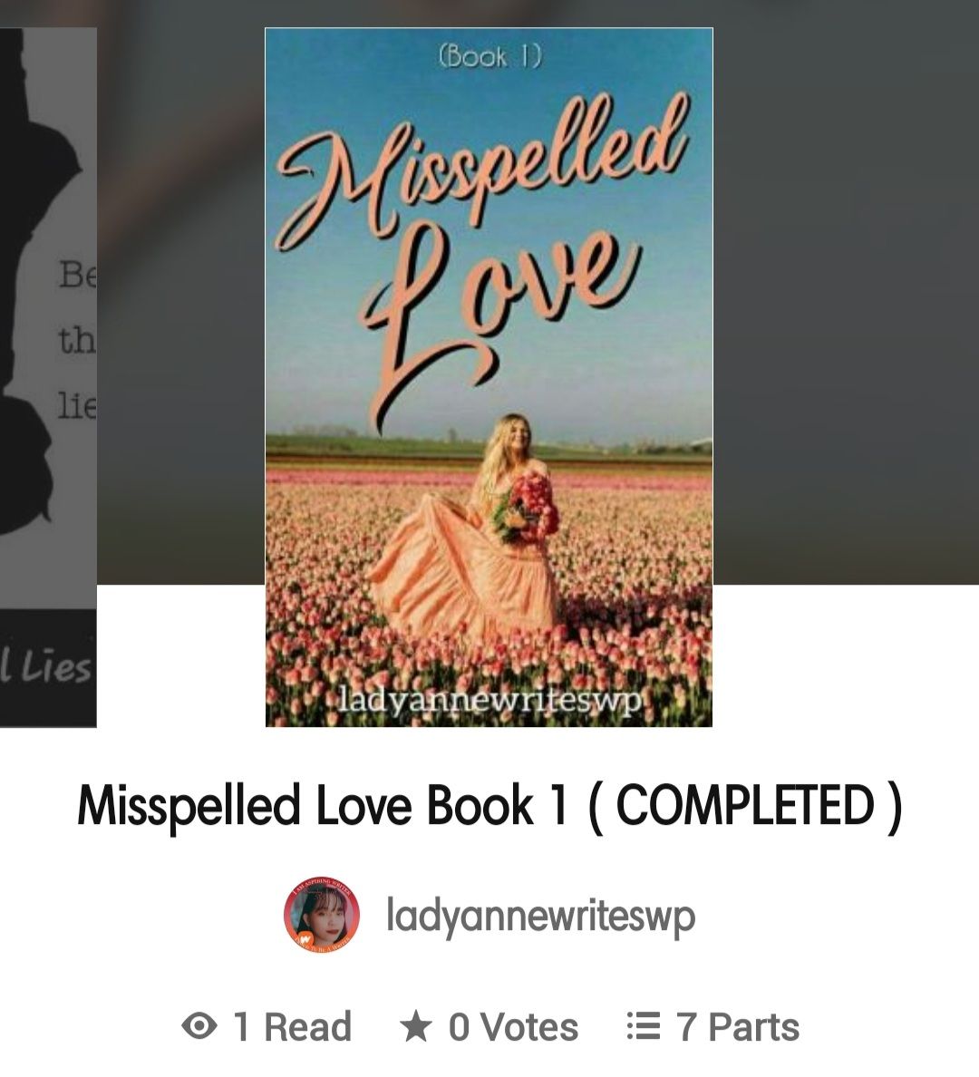The image size is (979, 1077).
Task: Tap the star icon beside 0 Votes
Action: coord(416,1027)
